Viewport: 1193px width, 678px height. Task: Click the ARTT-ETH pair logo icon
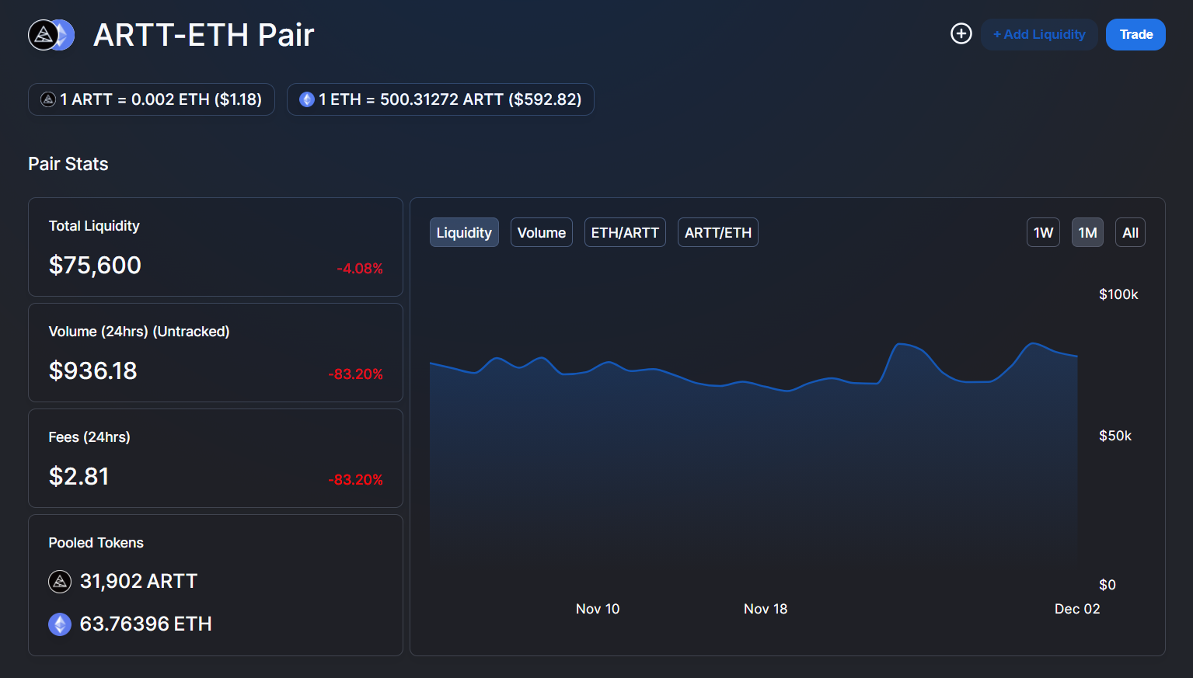(x=51, y=35)
